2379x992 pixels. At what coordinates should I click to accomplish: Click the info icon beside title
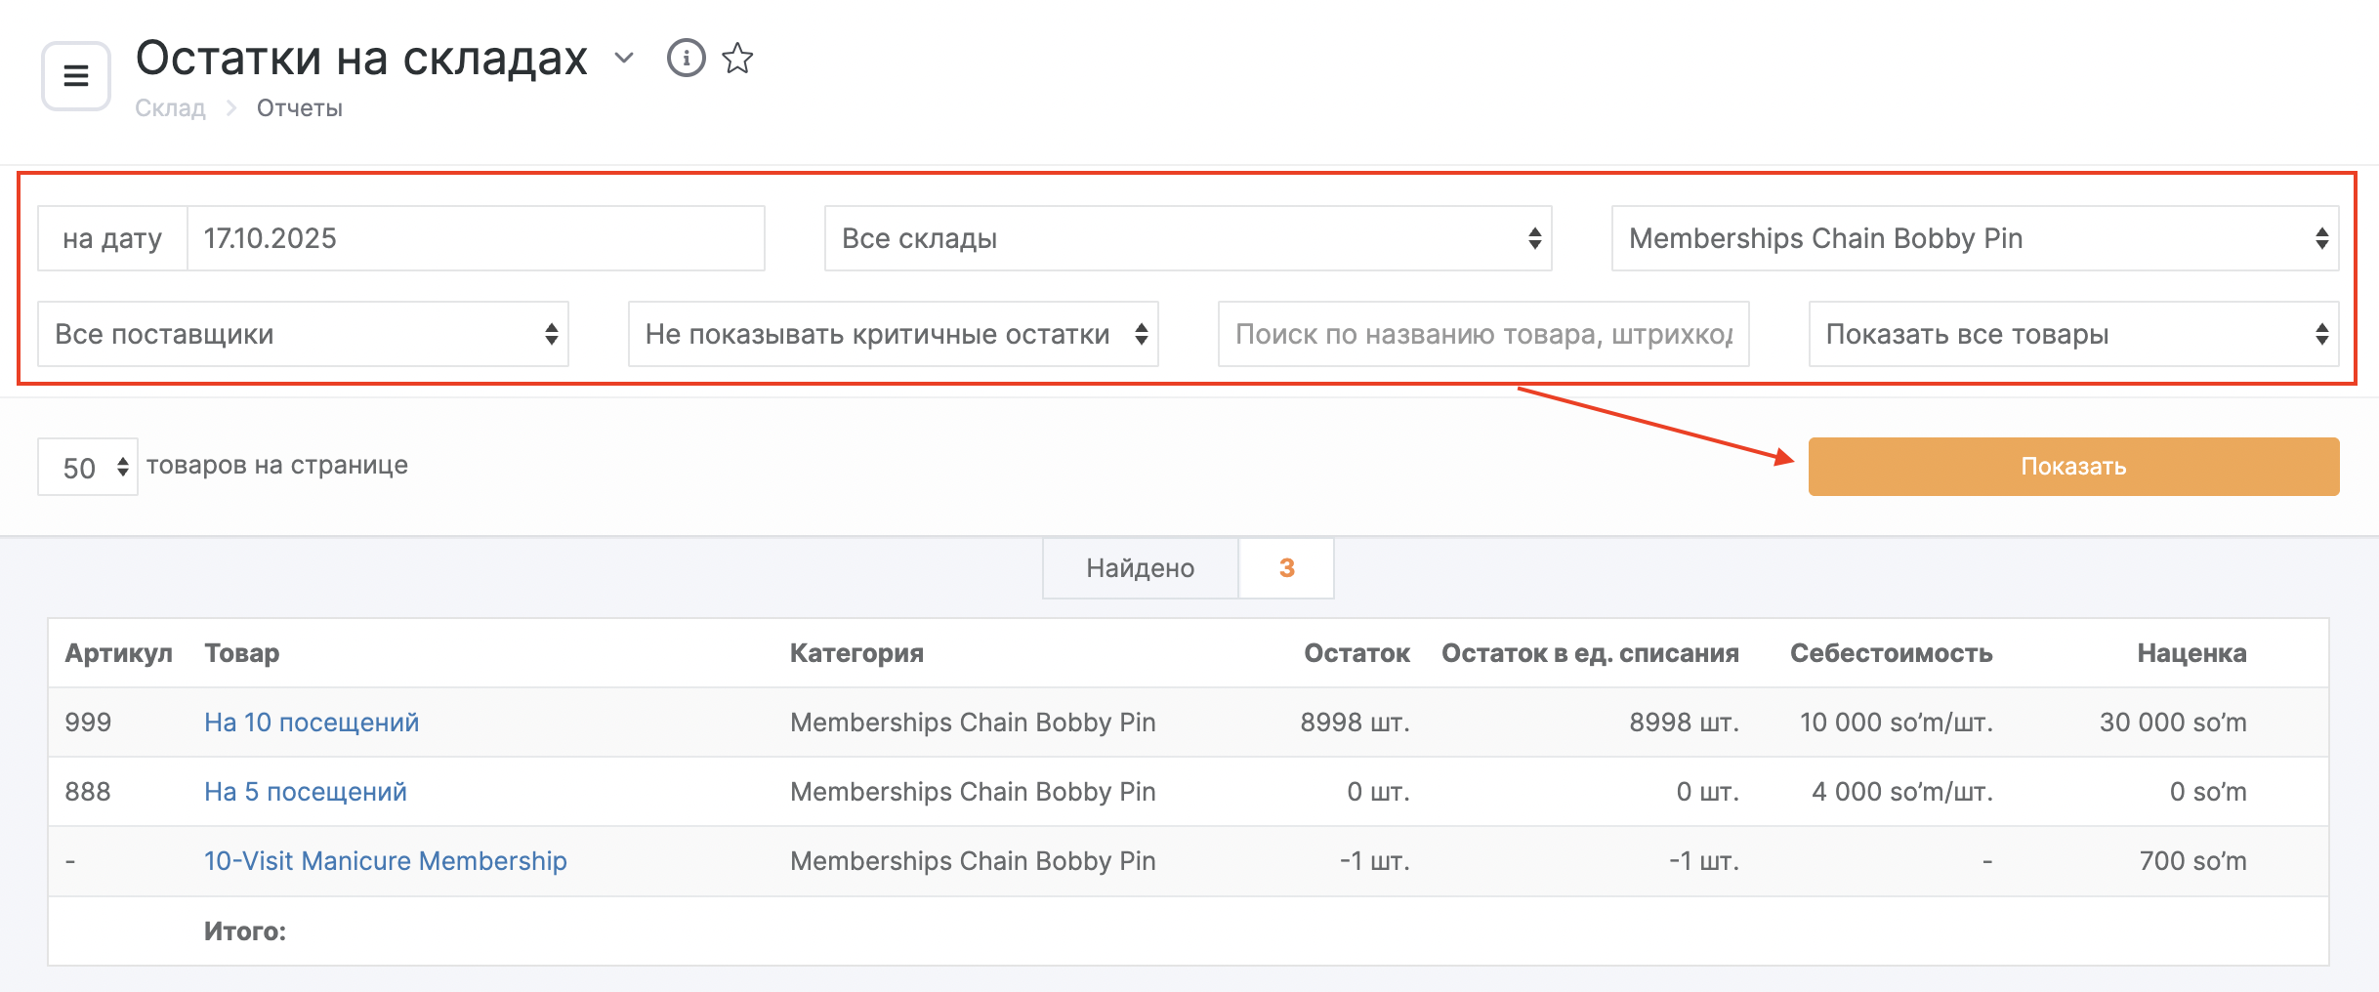click(x=686, y=59)
